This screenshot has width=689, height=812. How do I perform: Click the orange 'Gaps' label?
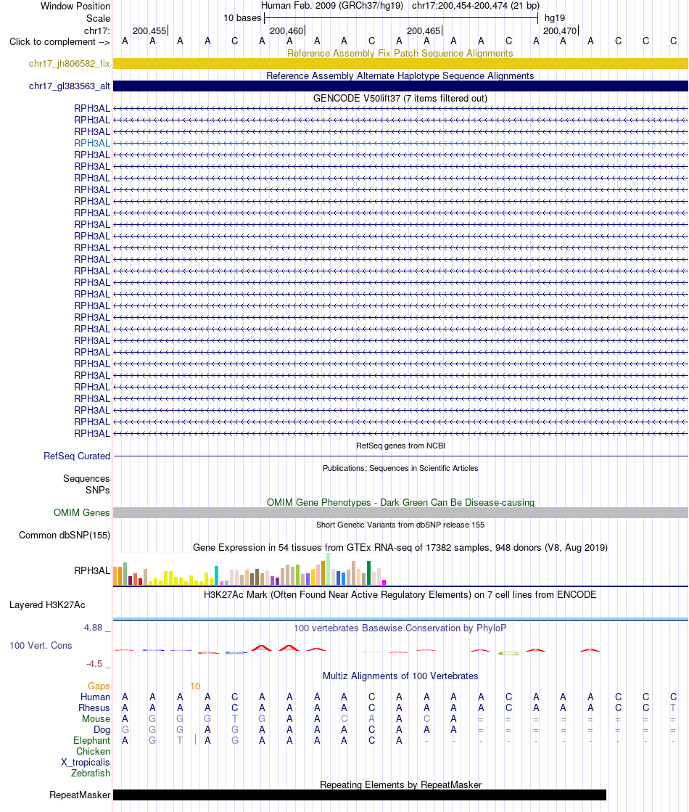pyautogui.click(x=99, y=686)
